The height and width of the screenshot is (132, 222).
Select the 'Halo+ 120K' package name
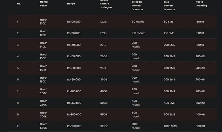click(x=43, y=33)
